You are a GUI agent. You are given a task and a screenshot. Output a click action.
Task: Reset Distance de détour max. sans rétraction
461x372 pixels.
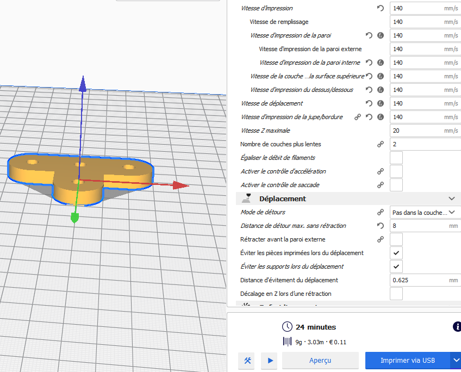(381, 226)
